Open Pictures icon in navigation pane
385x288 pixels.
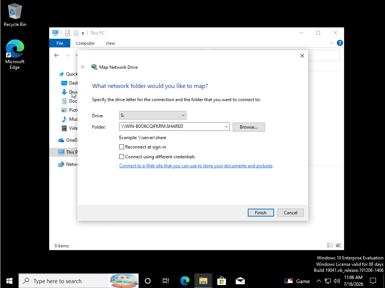pyautogui.click(x=64, y=110)
